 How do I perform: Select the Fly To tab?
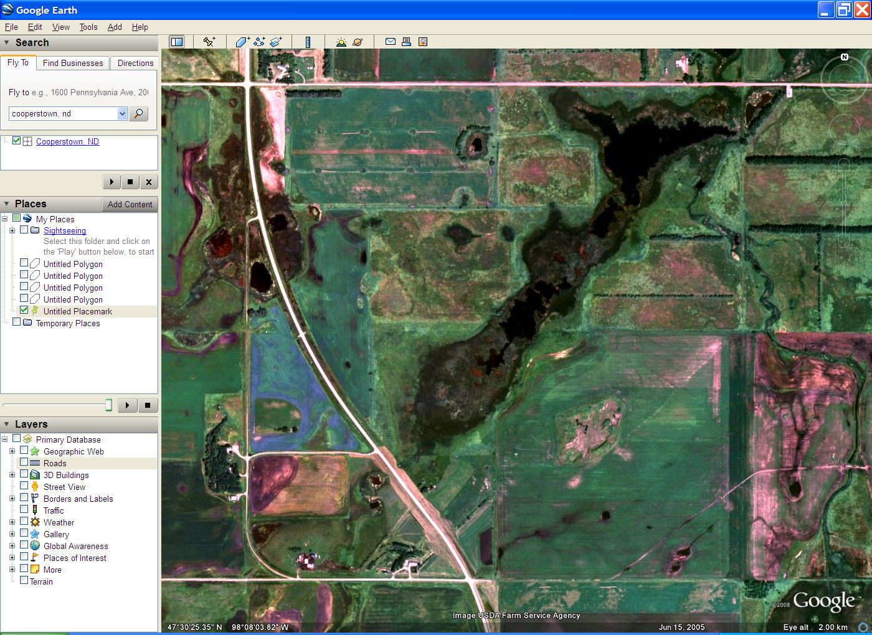click(x=18, y=62)
